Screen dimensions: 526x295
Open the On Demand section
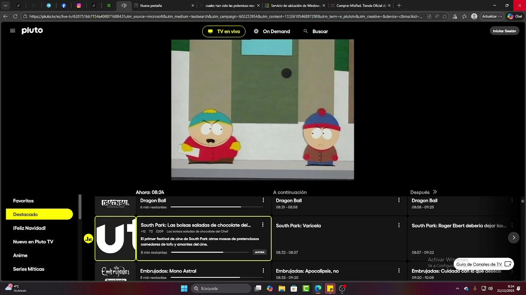(x=272, y=32)
